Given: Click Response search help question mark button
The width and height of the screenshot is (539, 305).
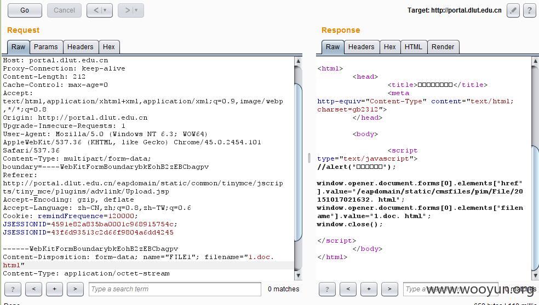Looking at the screenshot, I should pyautogui.click(x=327, y=289).
